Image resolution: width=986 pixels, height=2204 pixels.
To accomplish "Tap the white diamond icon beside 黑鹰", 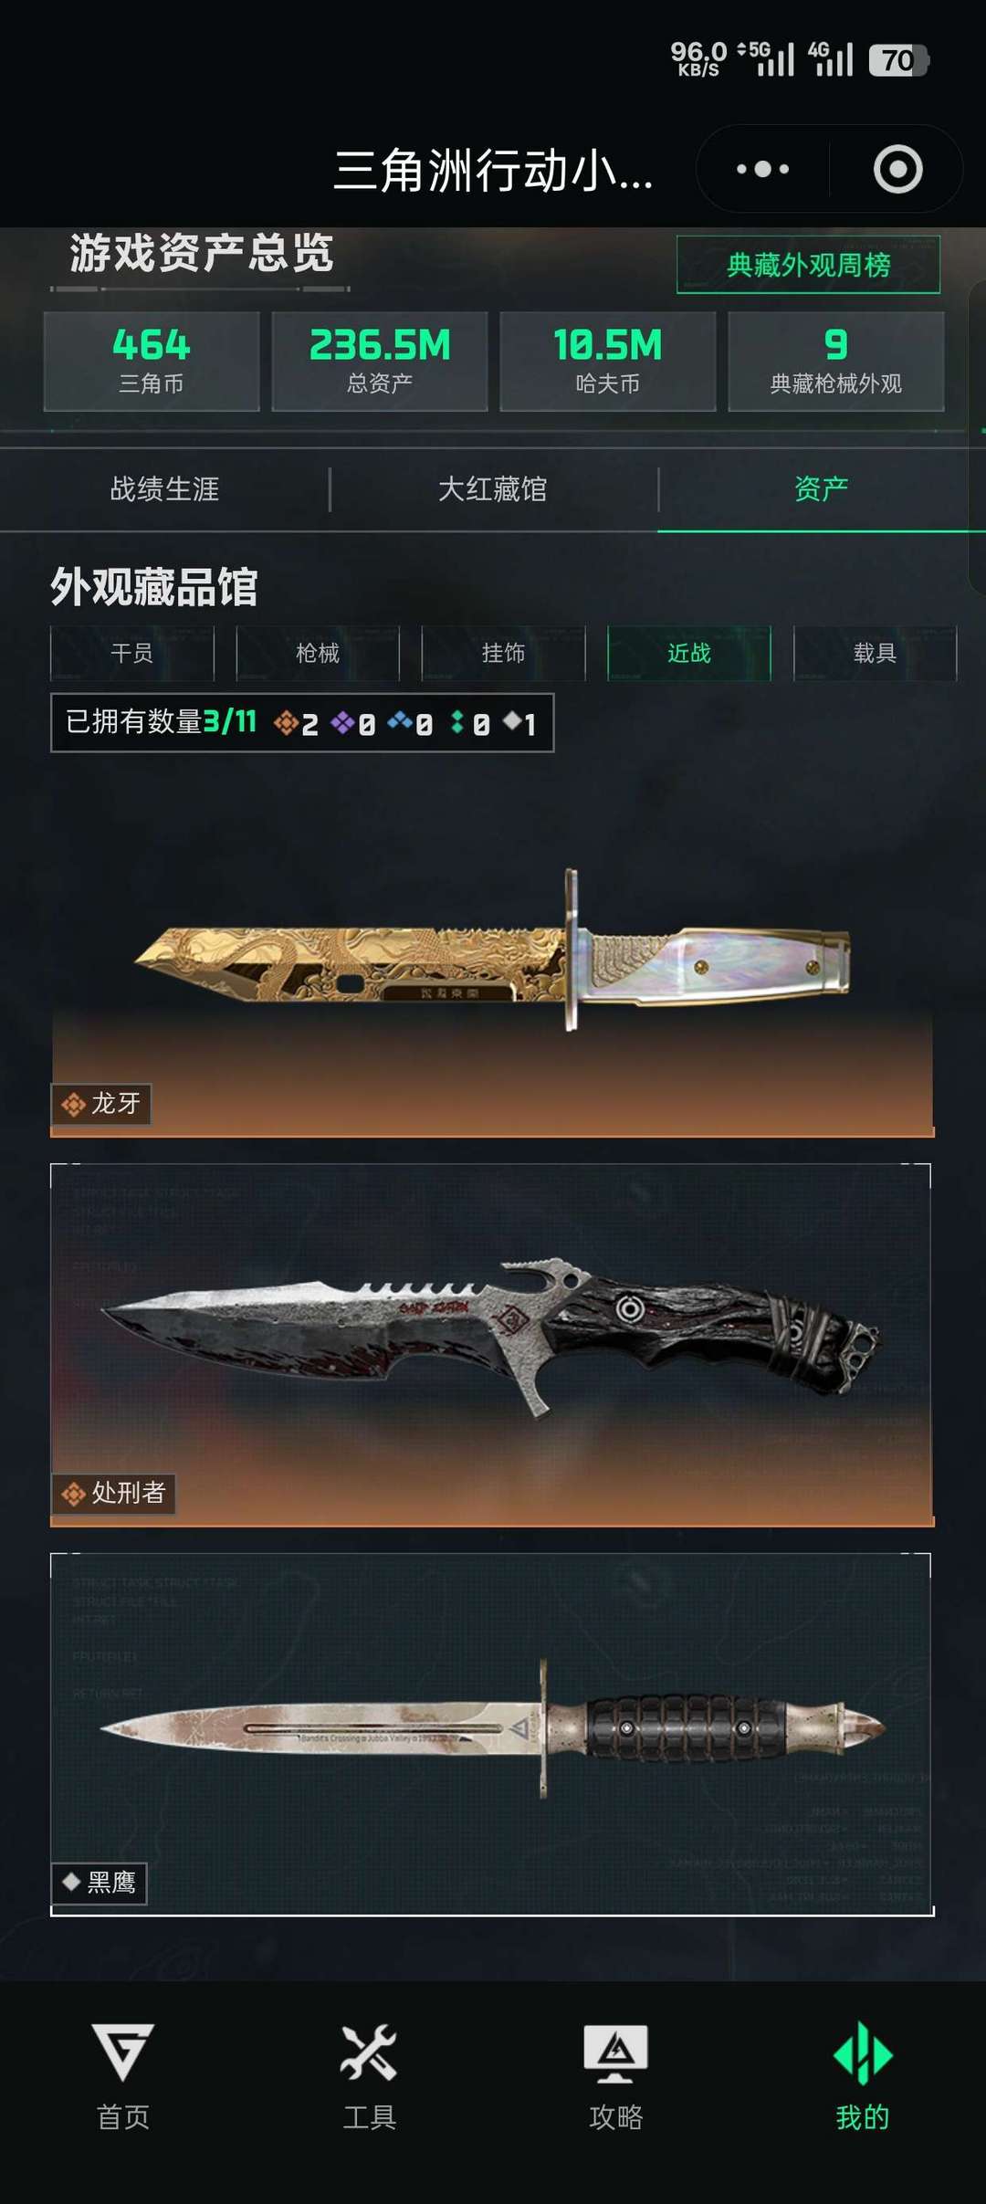I will pyautogui.click(x=71, y=1881).
